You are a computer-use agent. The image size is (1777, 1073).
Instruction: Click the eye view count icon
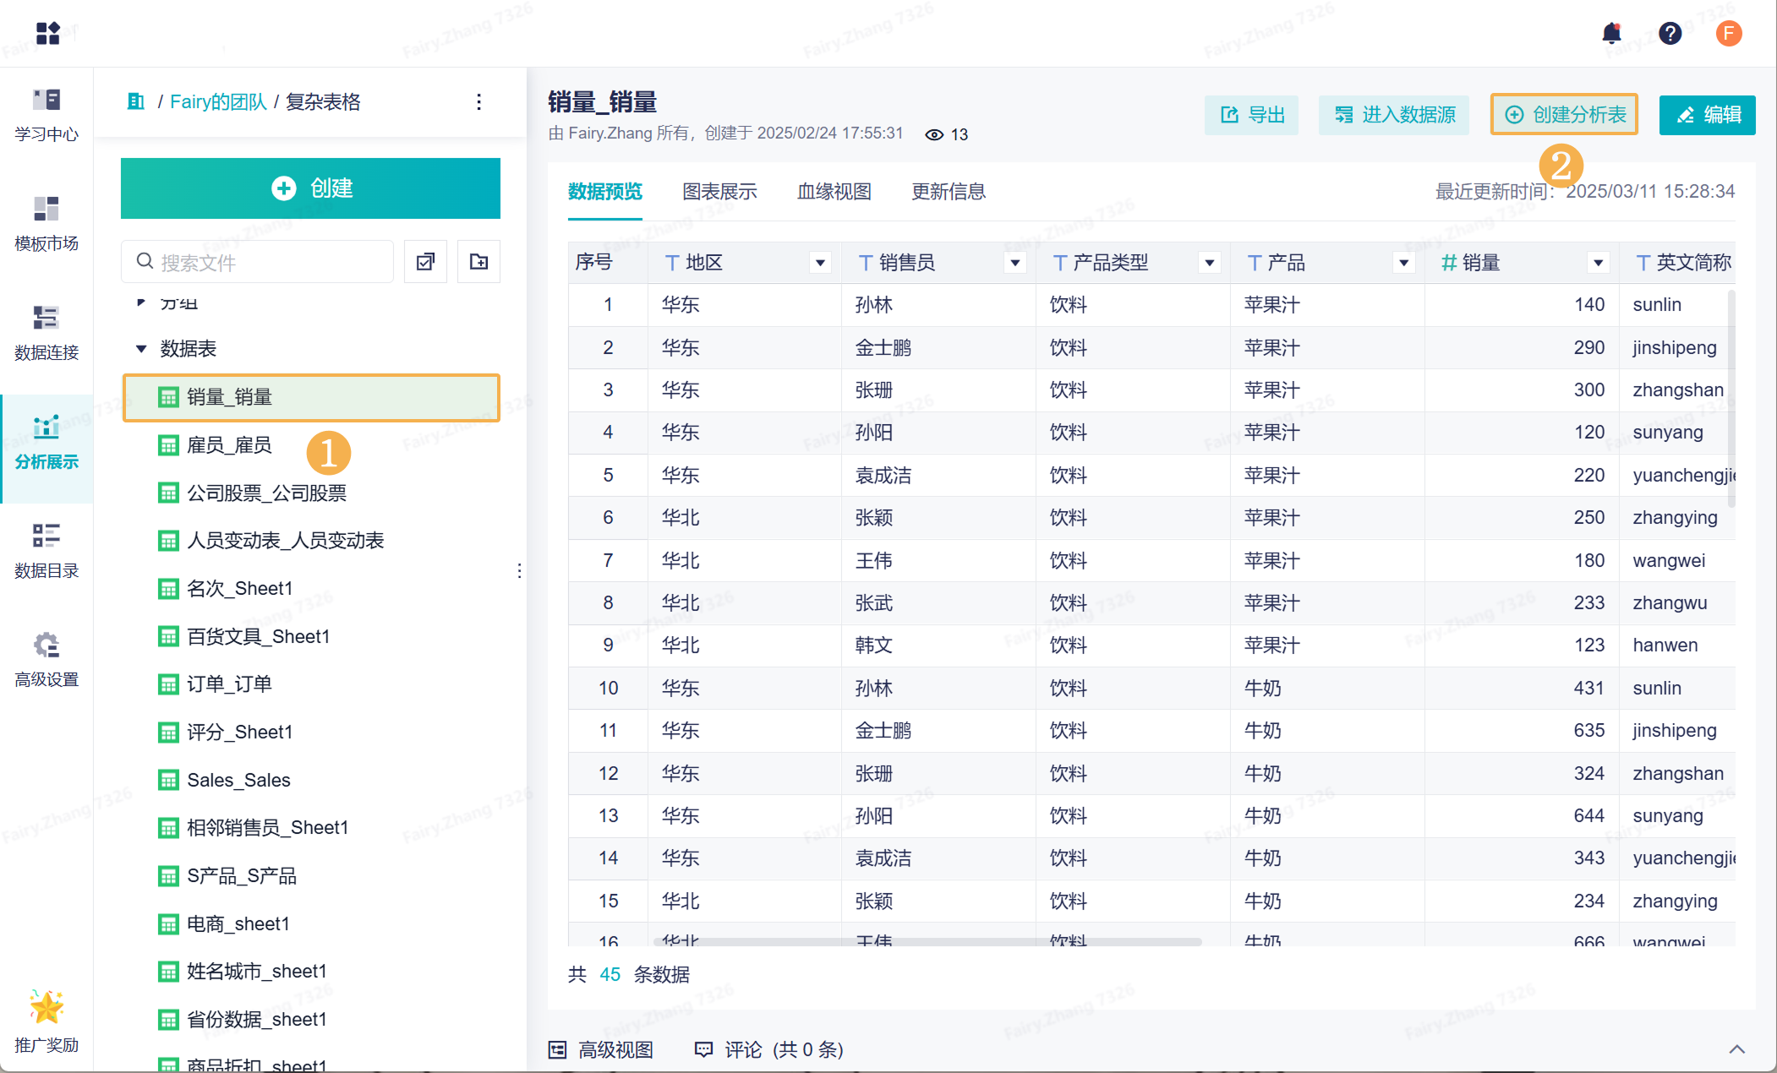[x=933, y=134]
